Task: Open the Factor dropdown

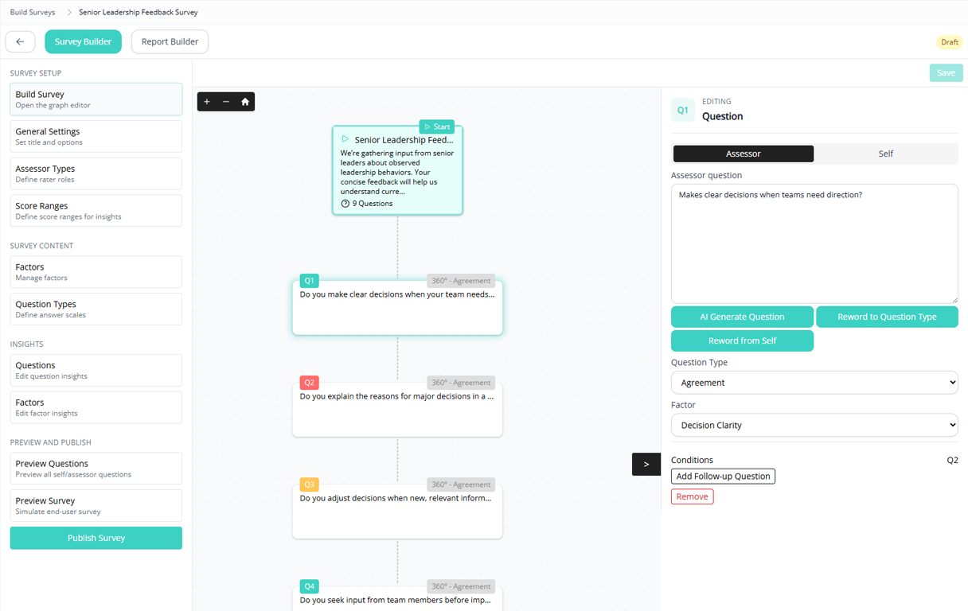Action: tap(814, 426)
